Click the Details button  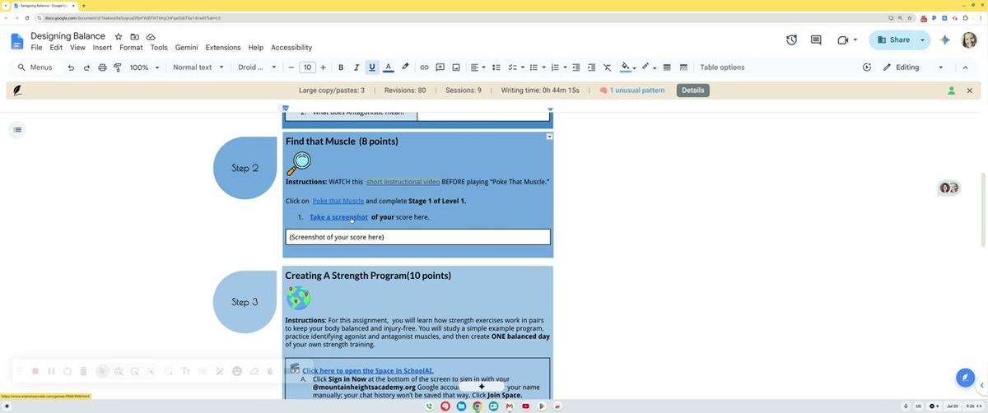pyautogui.click(x=693, y=90)
